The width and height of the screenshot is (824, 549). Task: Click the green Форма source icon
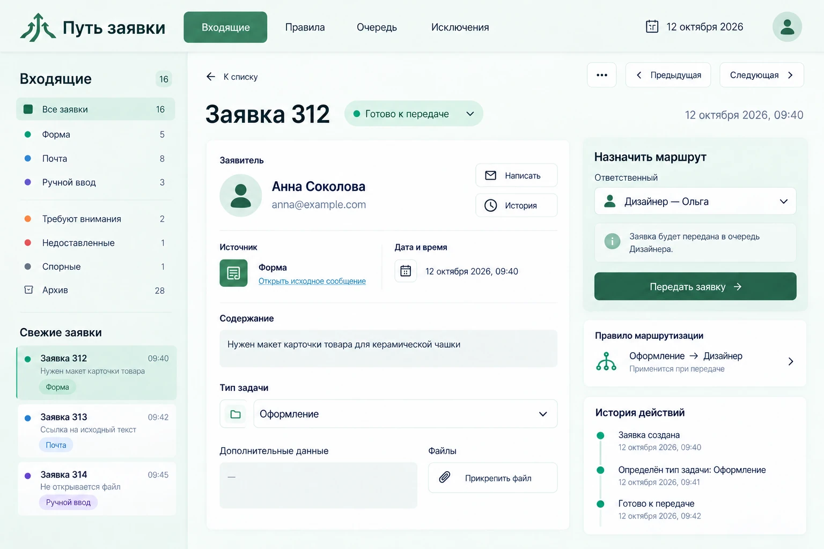coord(233,273)
